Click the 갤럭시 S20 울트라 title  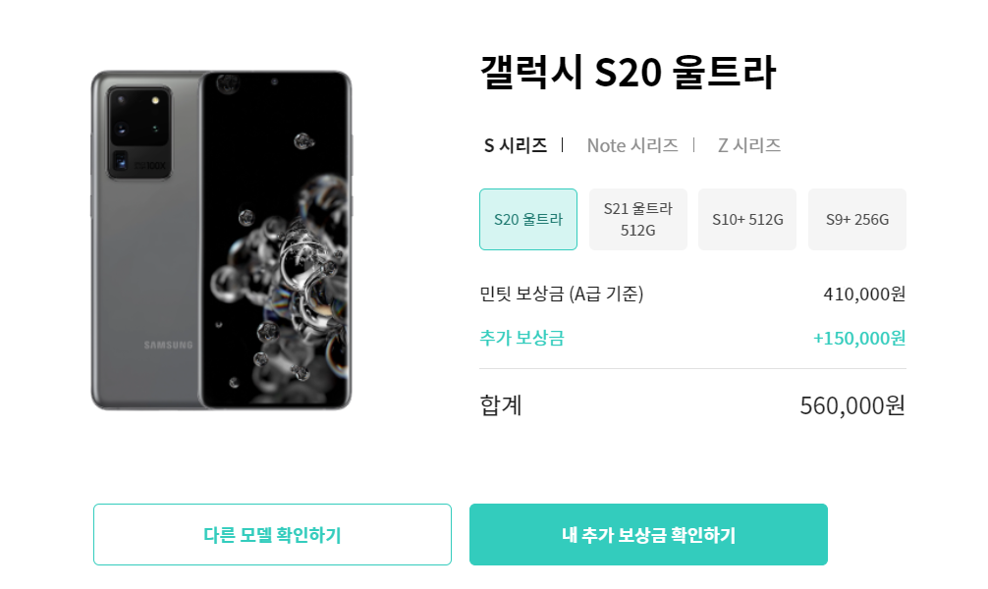click(628, 72)
